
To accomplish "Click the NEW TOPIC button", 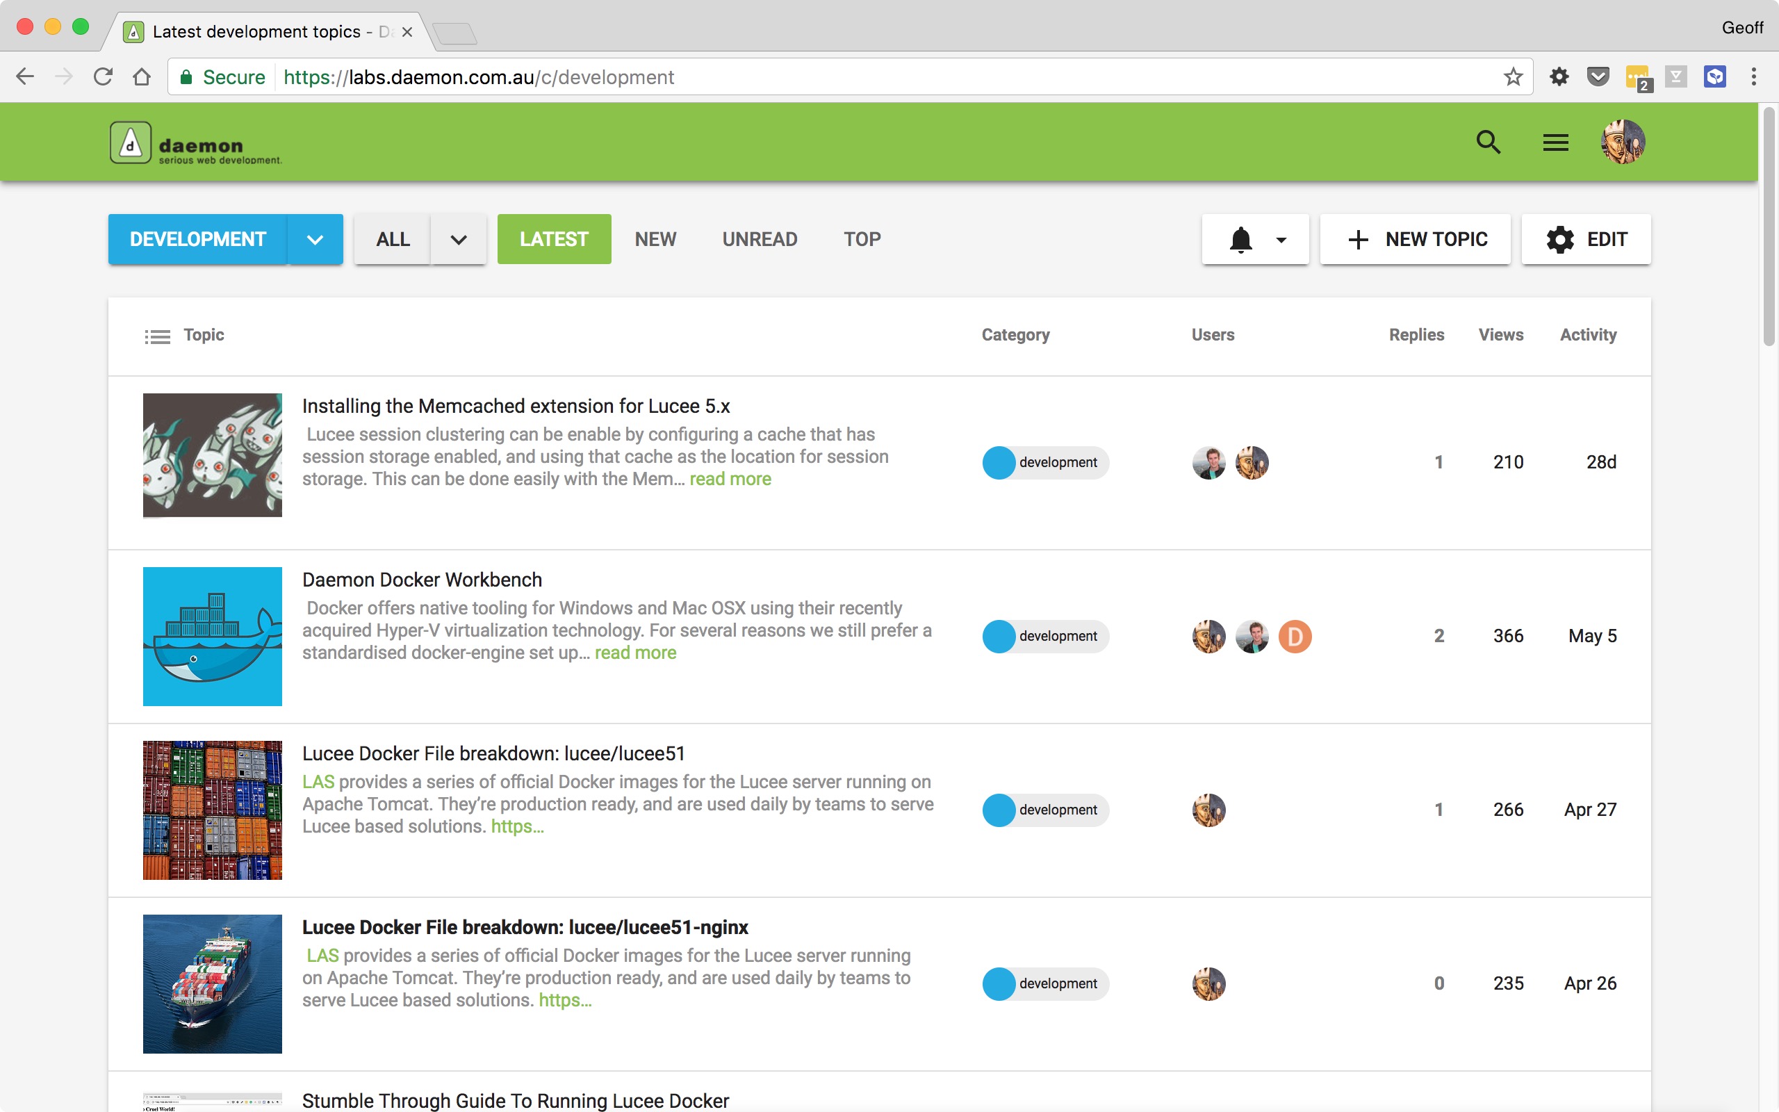I will pyautogui.click(x=1415, y=239).
